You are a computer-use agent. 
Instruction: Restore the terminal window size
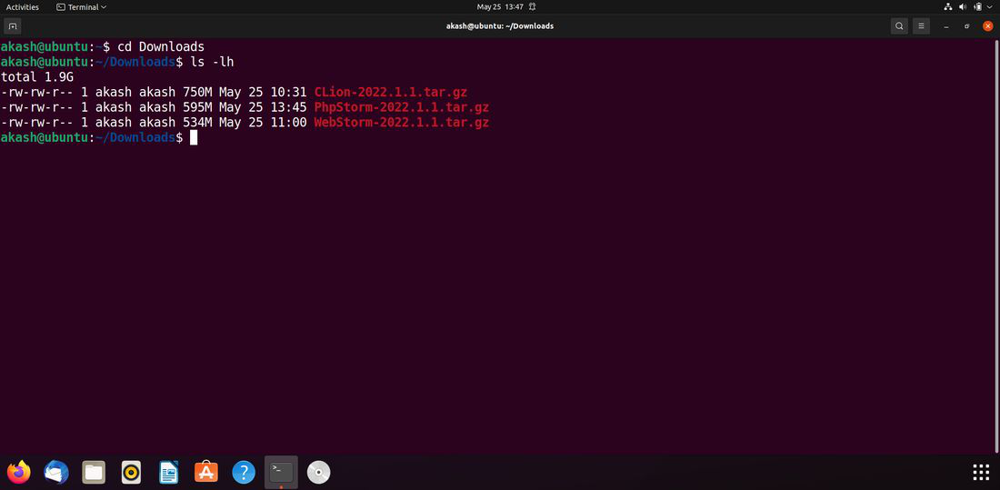967,26
